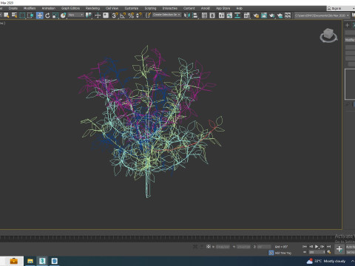Activate the Rotate tool icon
Viewport: 355px width, 266px height.
(x=47, y=16)
